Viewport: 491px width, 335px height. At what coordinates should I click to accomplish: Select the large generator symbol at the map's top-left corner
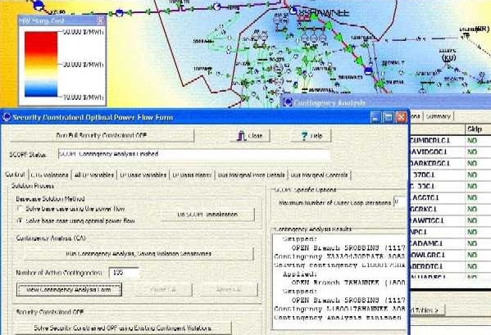(39, 5)
